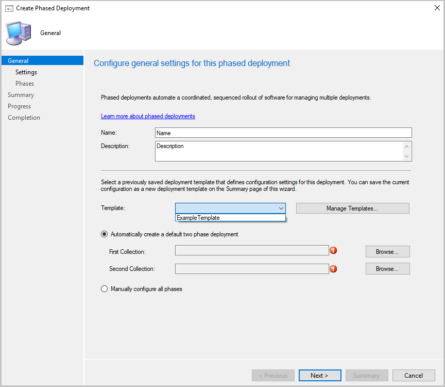445x387 pixels.
Task: Go to the General wizard step
Action: [43, 60]
